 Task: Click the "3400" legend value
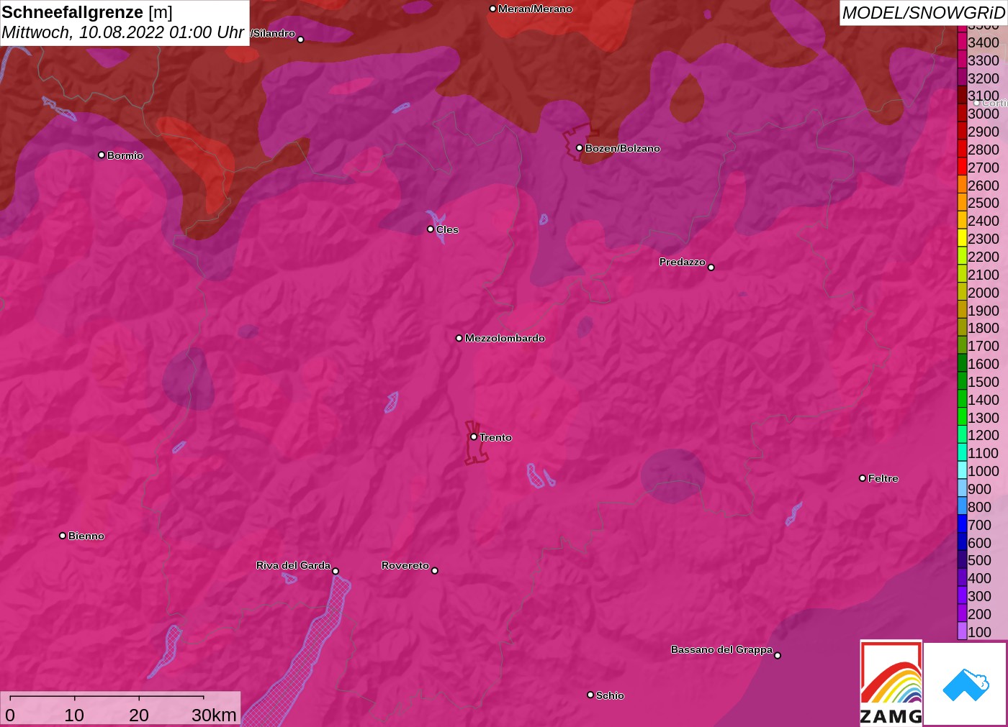click(984, 42)
